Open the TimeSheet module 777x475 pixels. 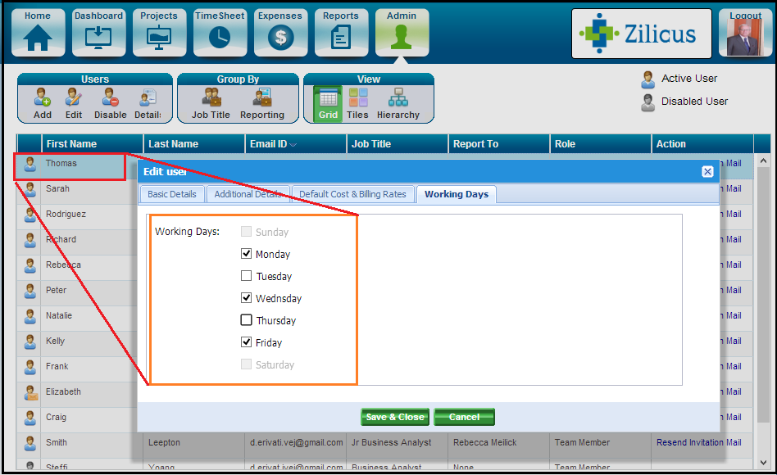[x=220, y=33]
